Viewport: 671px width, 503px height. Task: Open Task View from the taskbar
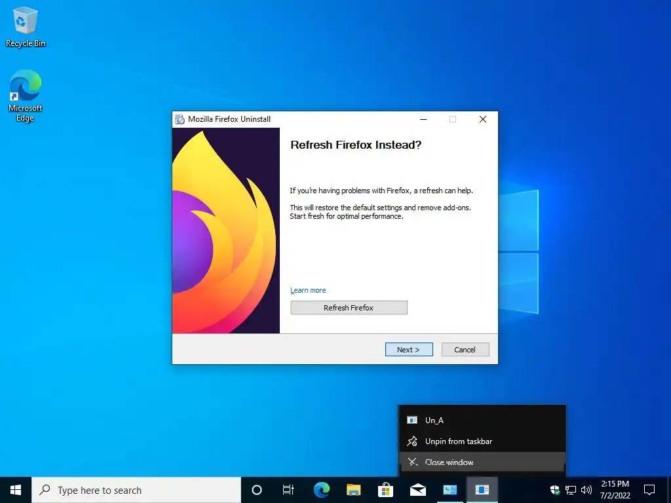288,490
